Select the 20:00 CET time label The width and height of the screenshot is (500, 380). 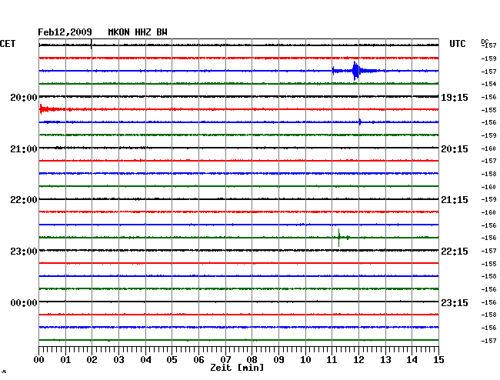24,97
